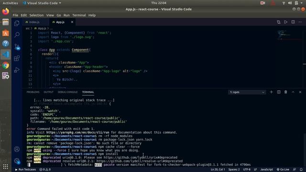306x172 pixels.
Task: Open the View menu
Action: pos(50,15)
